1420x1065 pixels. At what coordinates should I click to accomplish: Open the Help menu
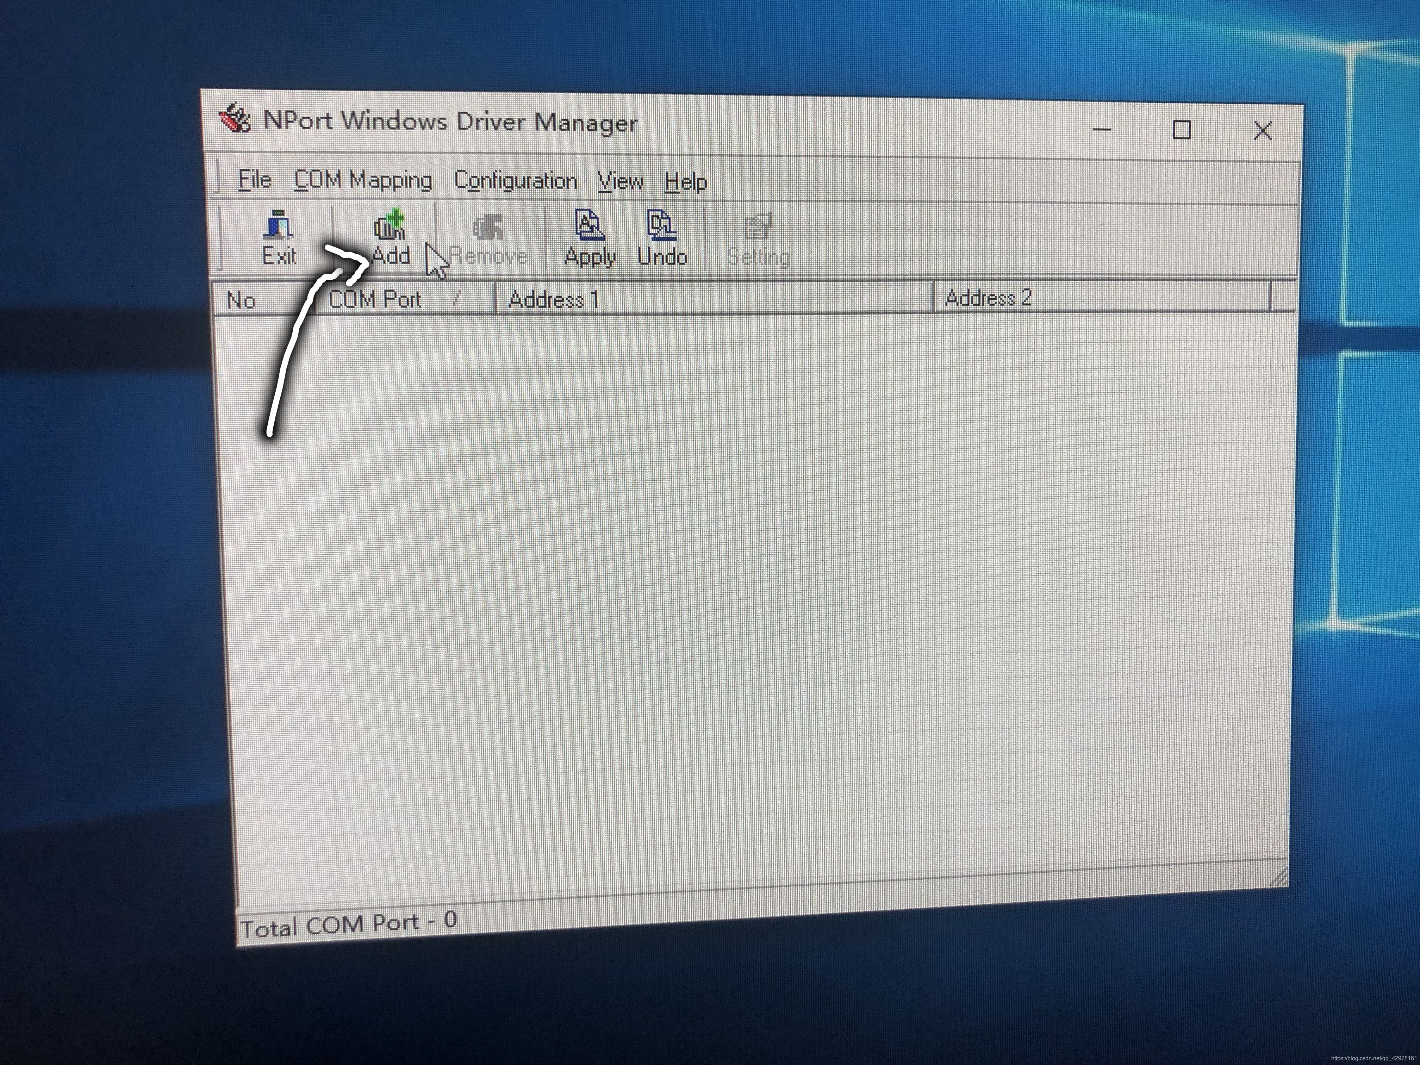[x=686, y=183]
